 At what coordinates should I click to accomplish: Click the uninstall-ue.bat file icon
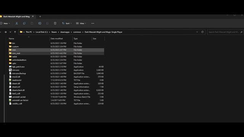pos(10,97)
